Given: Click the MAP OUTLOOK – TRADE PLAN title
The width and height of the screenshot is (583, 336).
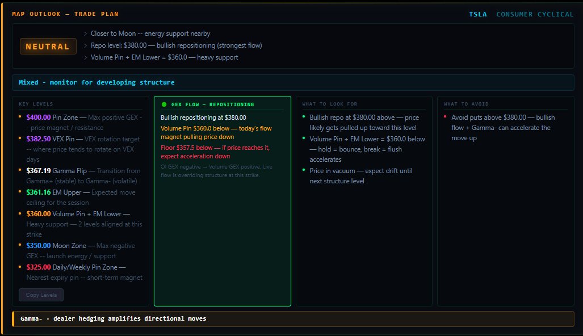Looking at the screenshot, I should [x=65, y=14].
